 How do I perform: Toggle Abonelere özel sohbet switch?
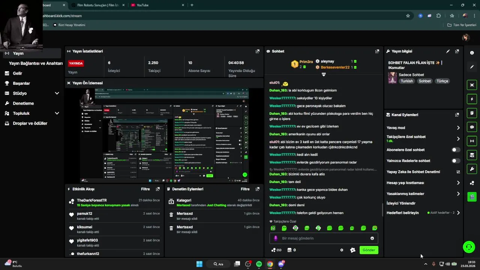[x=456, y=150]
